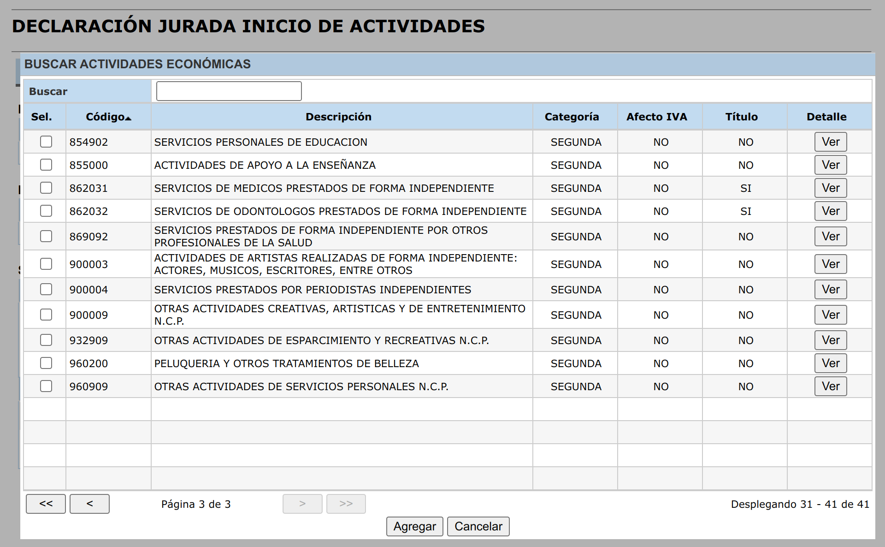885x547 pixels.
Task: Sort by the Código column header arrow
Action: 128,118
